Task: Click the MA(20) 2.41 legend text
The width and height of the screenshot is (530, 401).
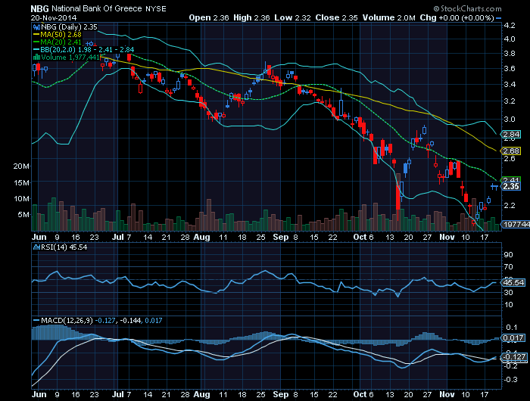Action: (61, 42)
